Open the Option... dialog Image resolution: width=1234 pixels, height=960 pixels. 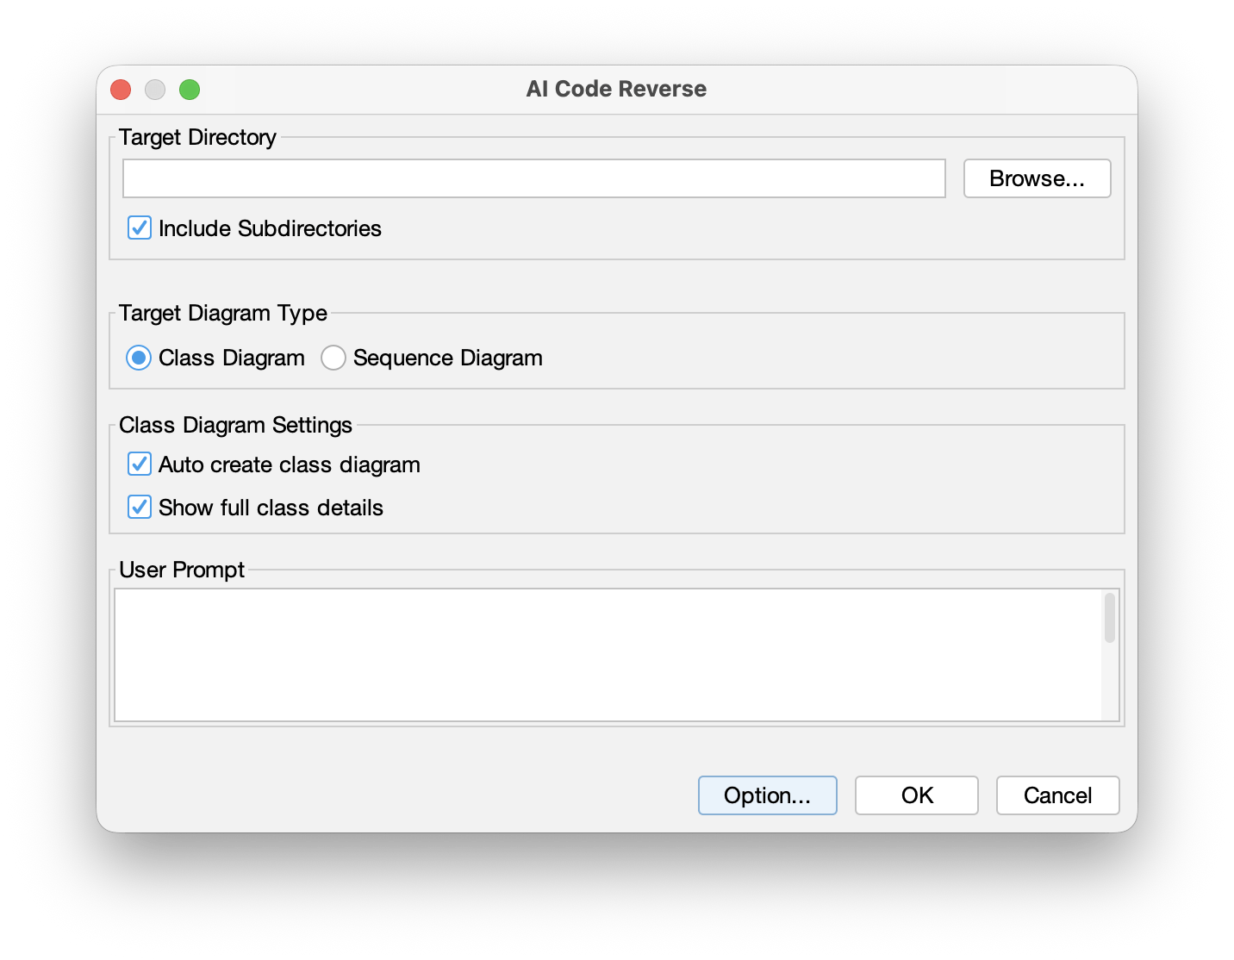pyautogui.click(x=767, y=795)
